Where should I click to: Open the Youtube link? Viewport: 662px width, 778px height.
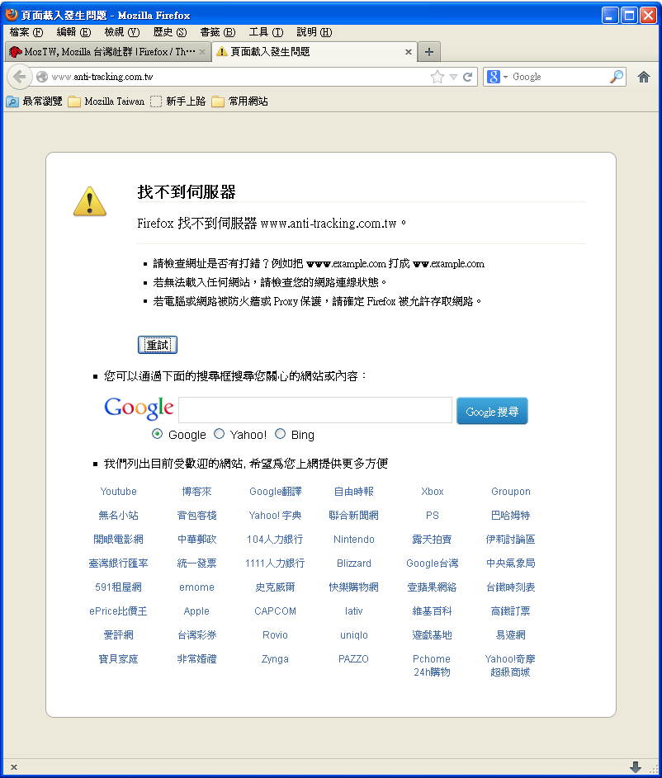click(118, 492)
